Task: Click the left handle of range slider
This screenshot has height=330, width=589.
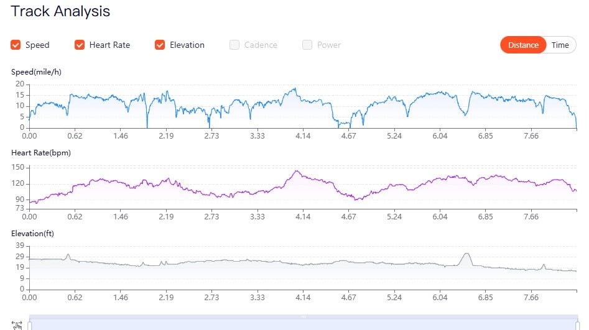Action: (x=30, y=324)
